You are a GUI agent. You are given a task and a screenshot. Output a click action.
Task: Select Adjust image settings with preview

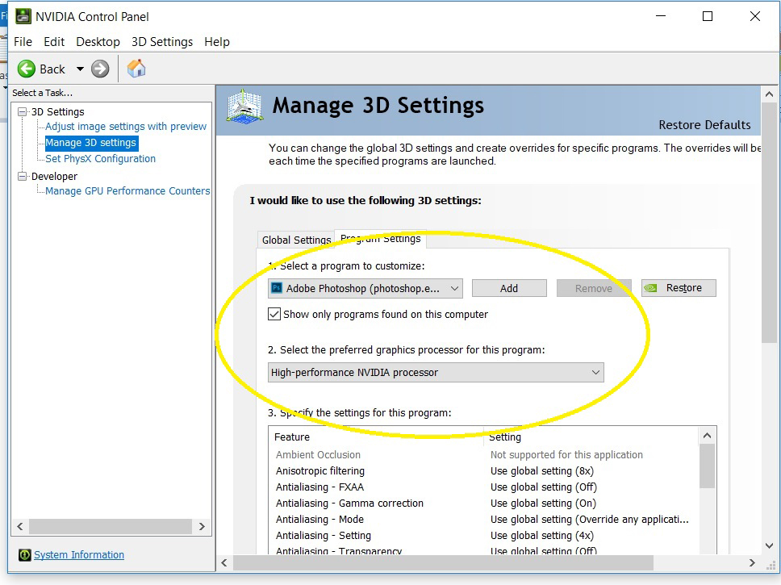(126, 126)
